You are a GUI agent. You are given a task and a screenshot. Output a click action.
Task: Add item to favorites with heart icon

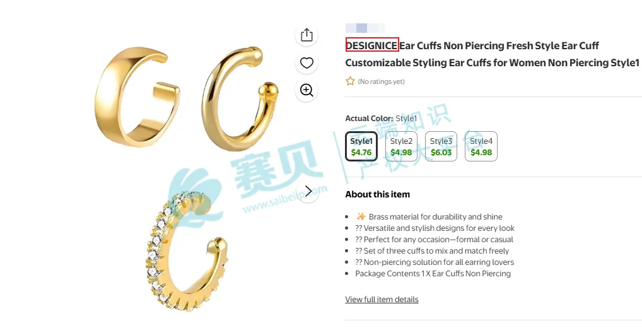[306, 63]
